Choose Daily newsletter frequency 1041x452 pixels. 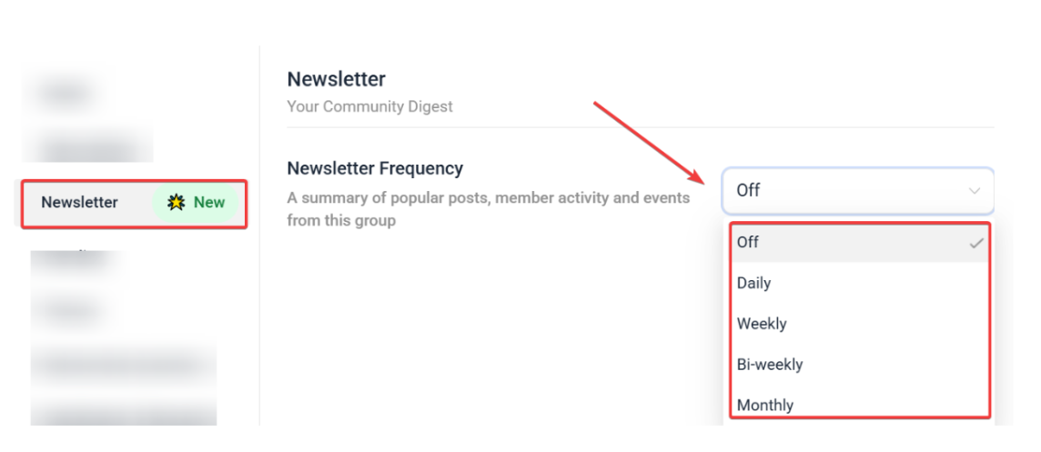point(754,283)
